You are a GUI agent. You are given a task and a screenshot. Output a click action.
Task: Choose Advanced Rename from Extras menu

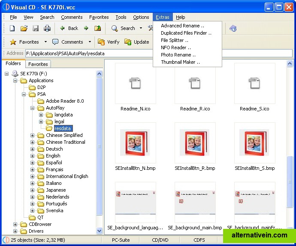coord(187,26)
